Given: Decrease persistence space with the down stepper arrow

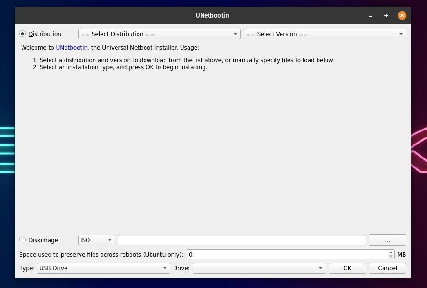Looking at the screenshot, I should (x=391, y=257).
